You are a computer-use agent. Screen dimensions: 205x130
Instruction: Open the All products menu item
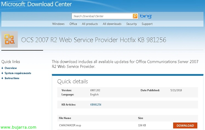90,24
